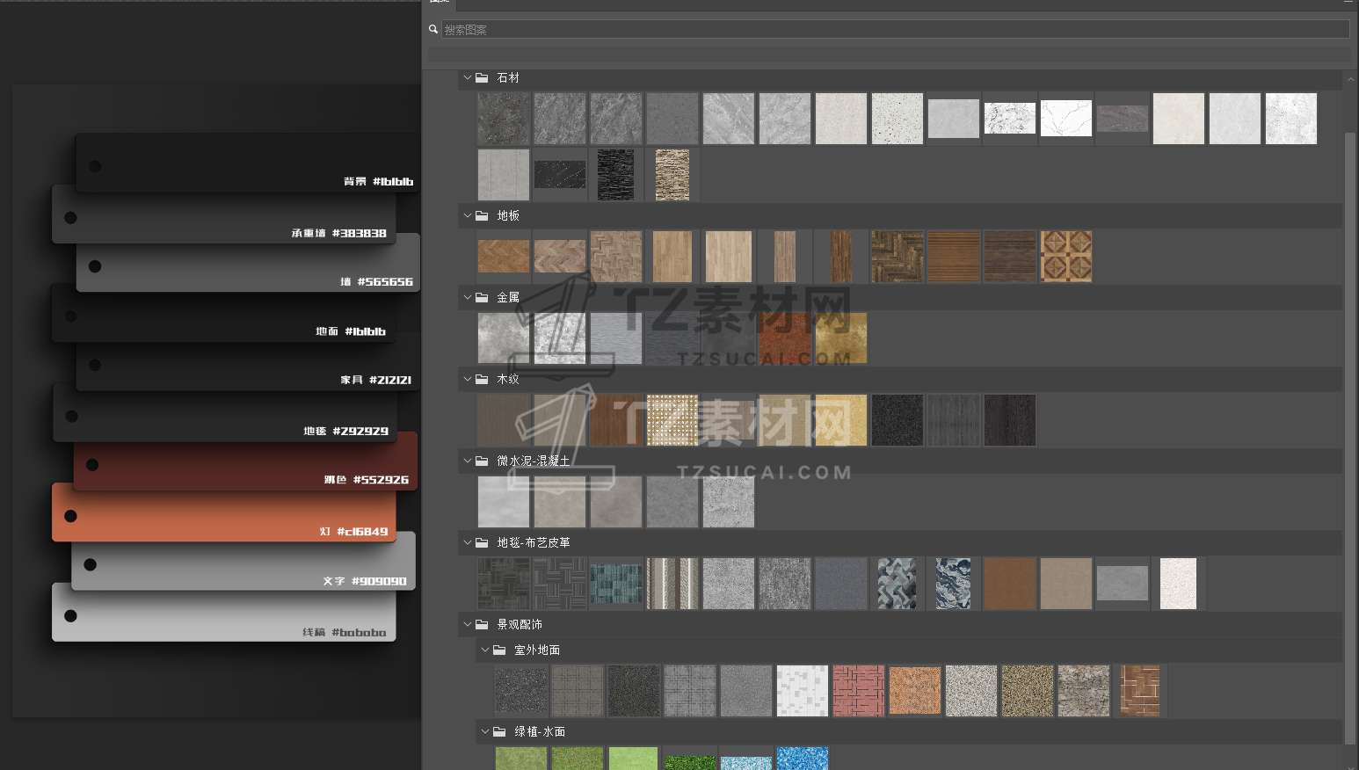Screen dimensions: 1359x770
Task: Click the search magnifier icon
Action: [x=433, y=29]
